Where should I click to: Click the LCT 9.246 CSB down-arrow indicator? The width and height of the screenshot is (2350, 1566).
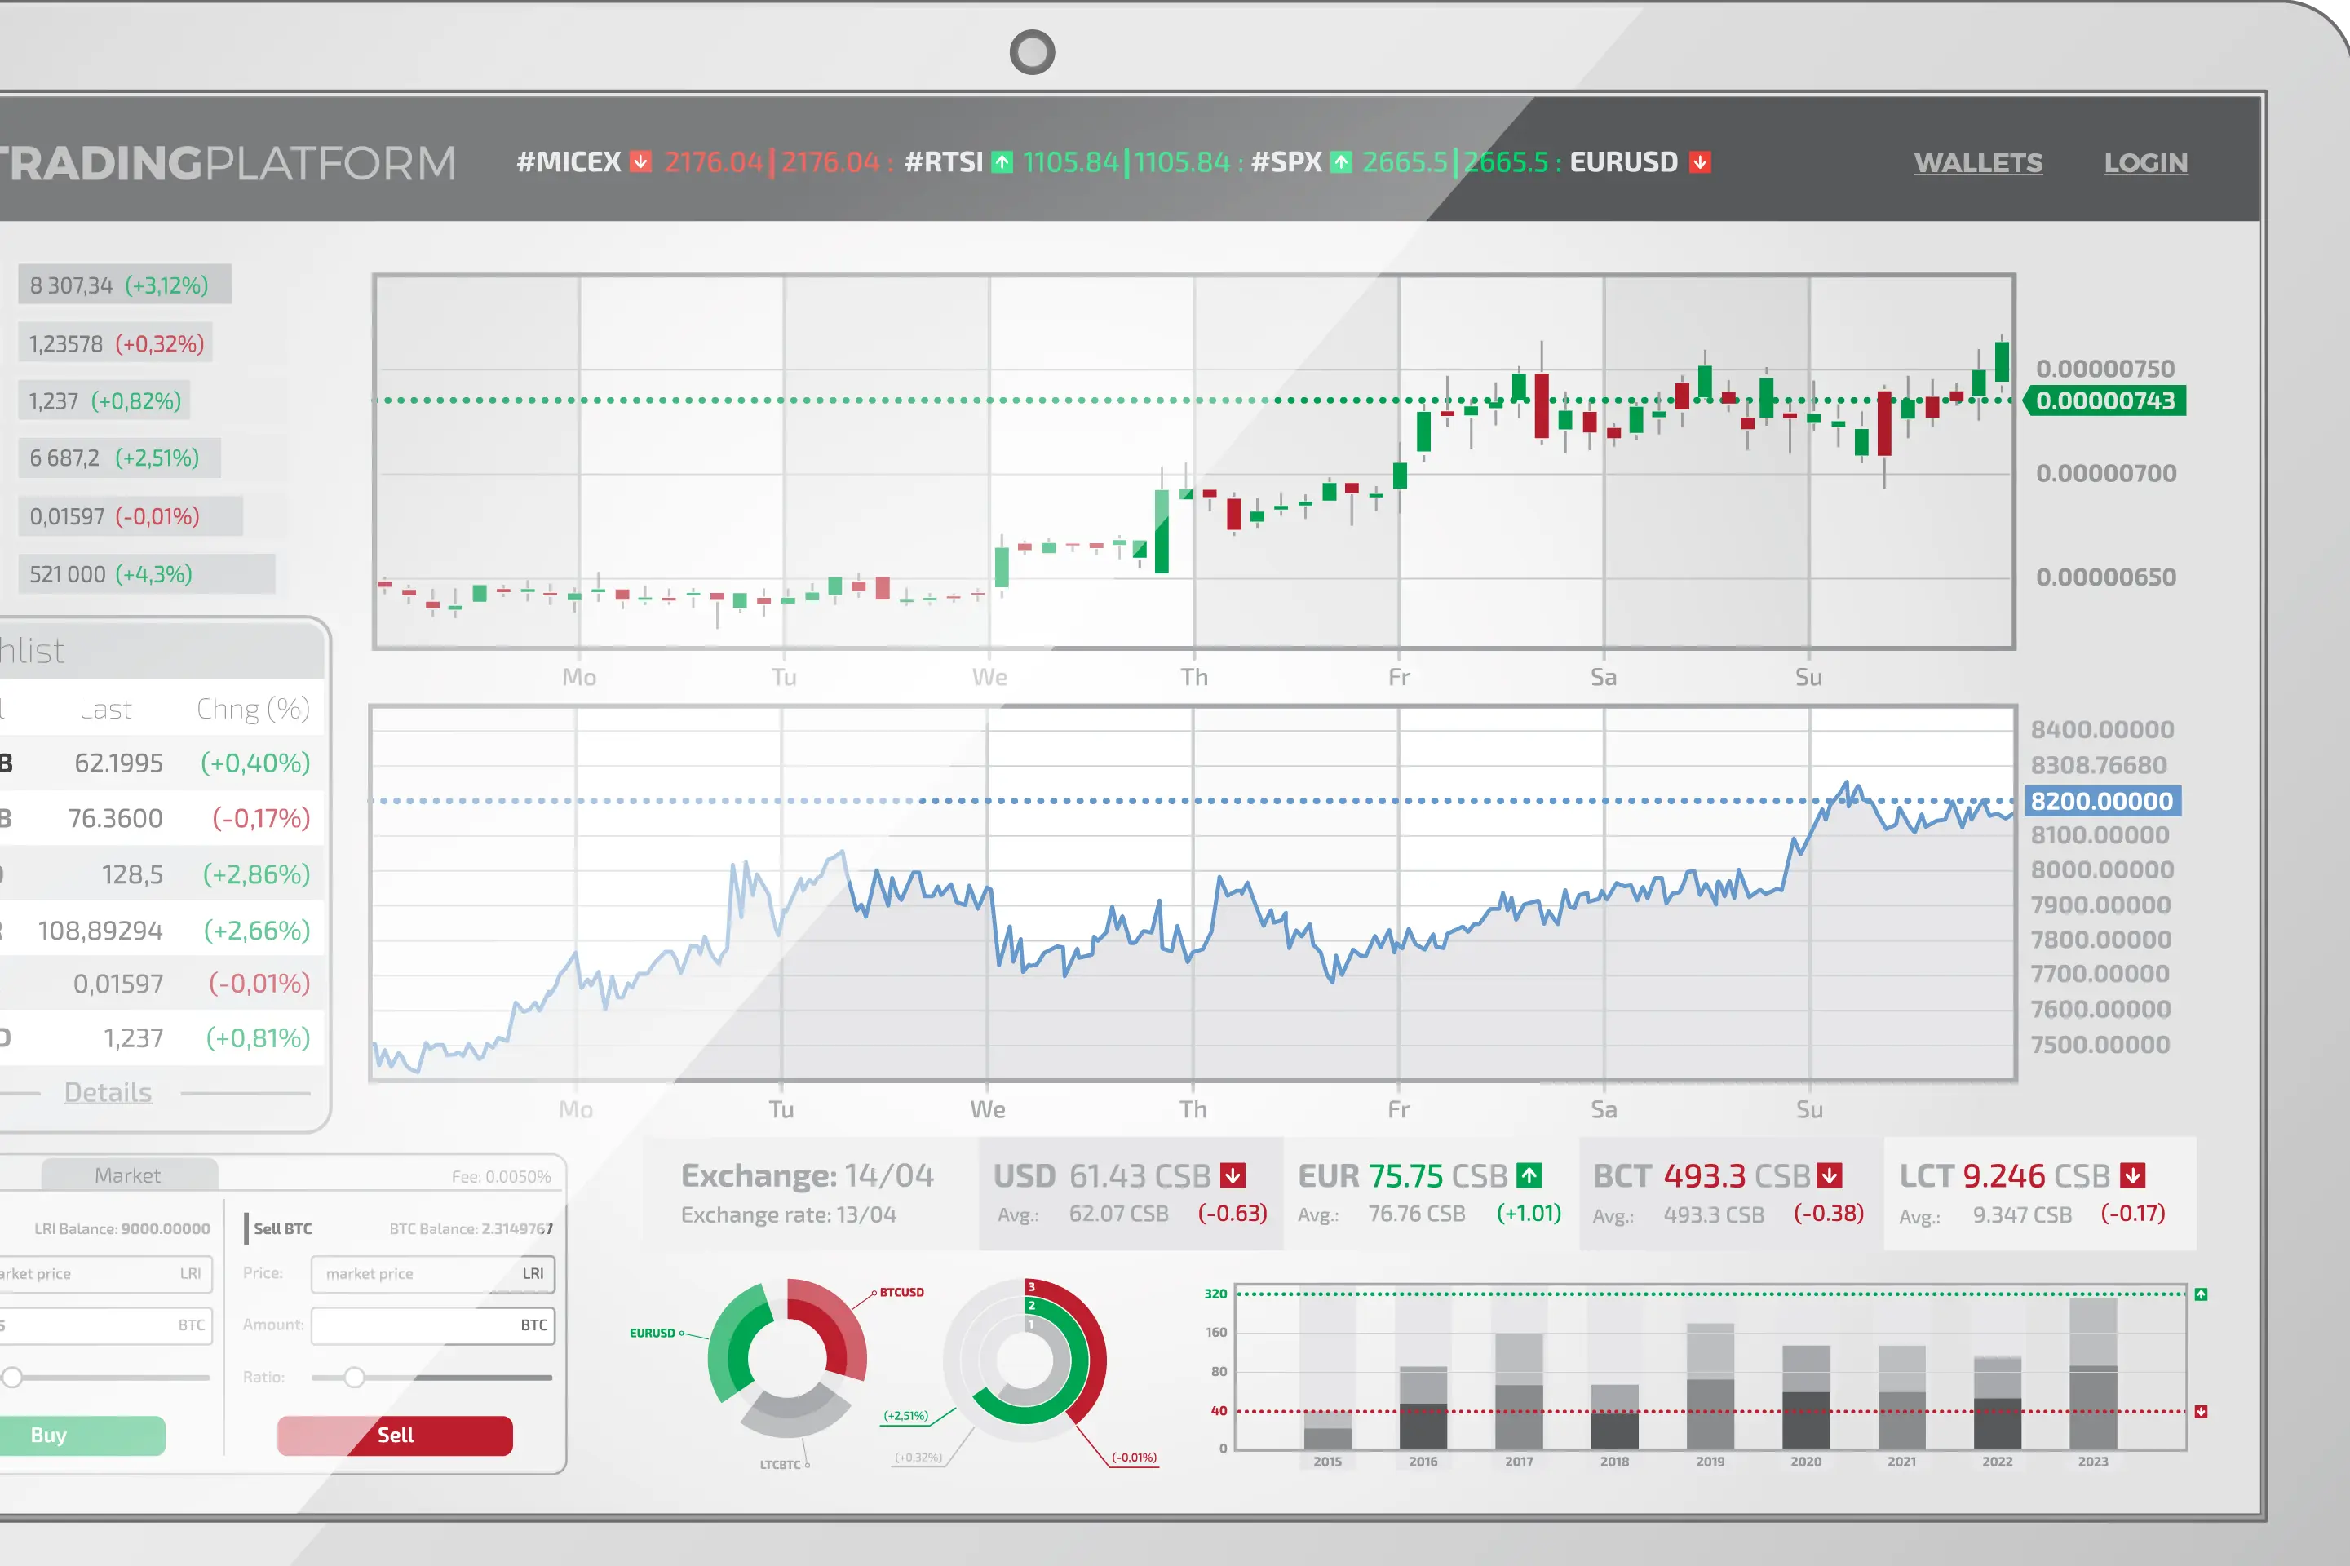point(2135,1176)
